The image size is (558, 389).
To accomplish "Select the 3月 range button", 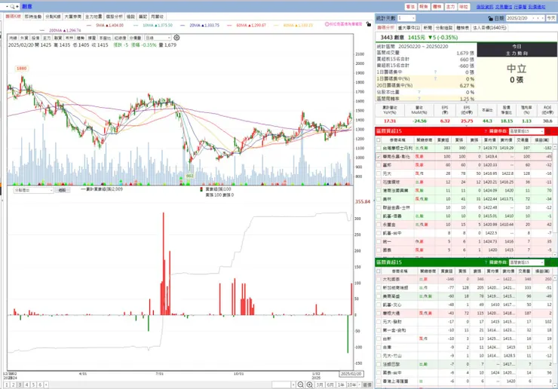I will (320, 384).
